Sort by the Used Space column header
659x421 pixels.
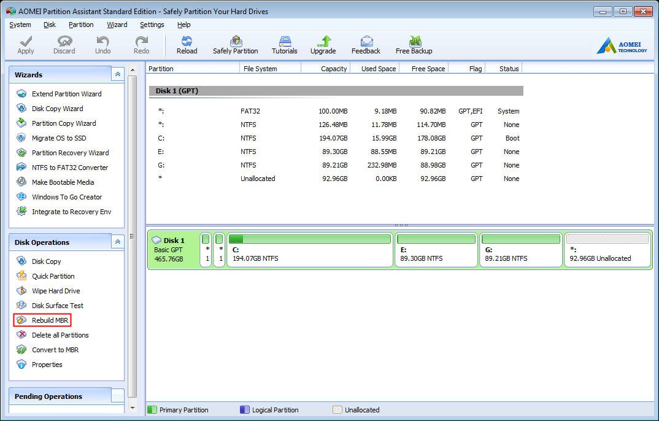pos(374,69)
